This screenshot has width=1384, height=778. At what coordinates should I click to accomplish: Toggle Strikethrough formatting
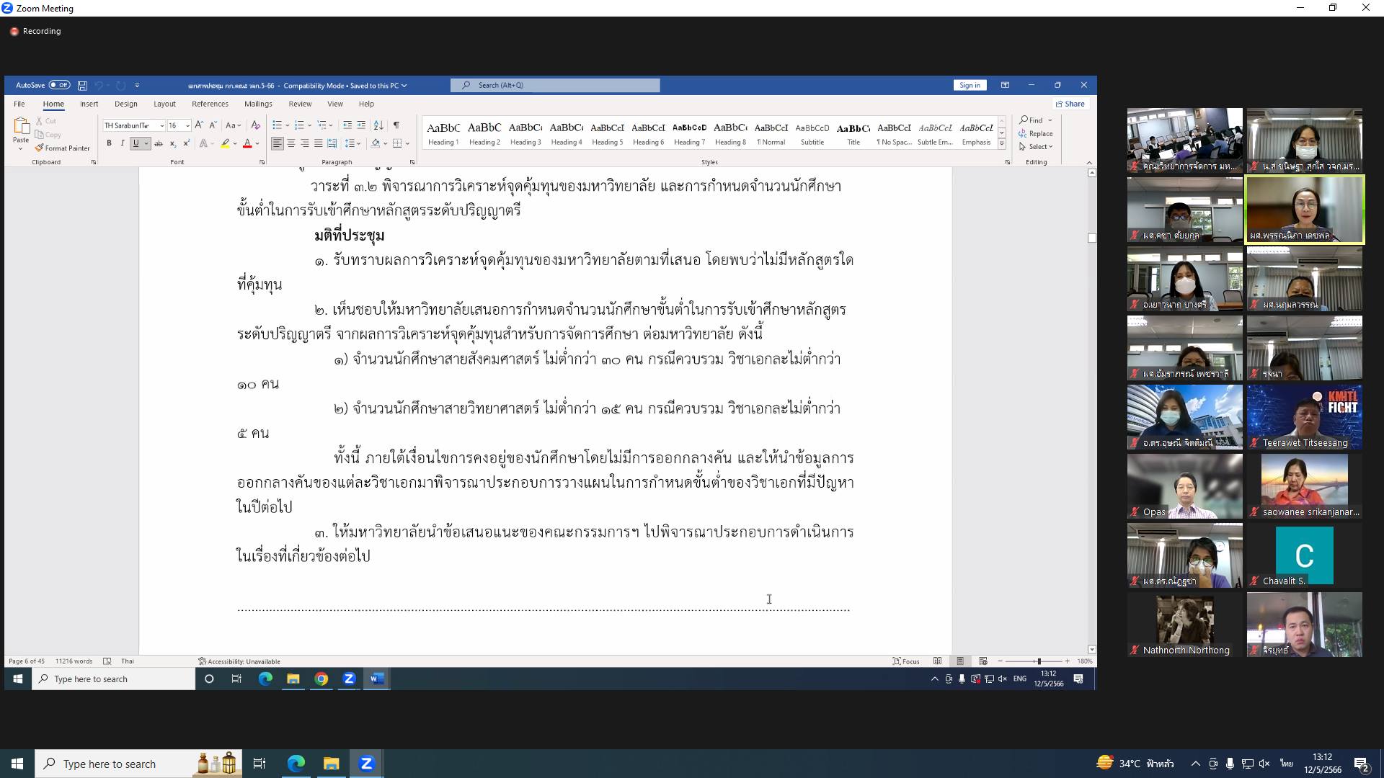[x=159, y=143]
